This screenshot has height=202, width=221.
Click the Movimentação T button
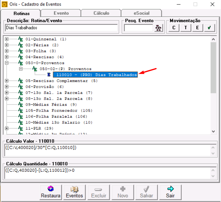186,28
